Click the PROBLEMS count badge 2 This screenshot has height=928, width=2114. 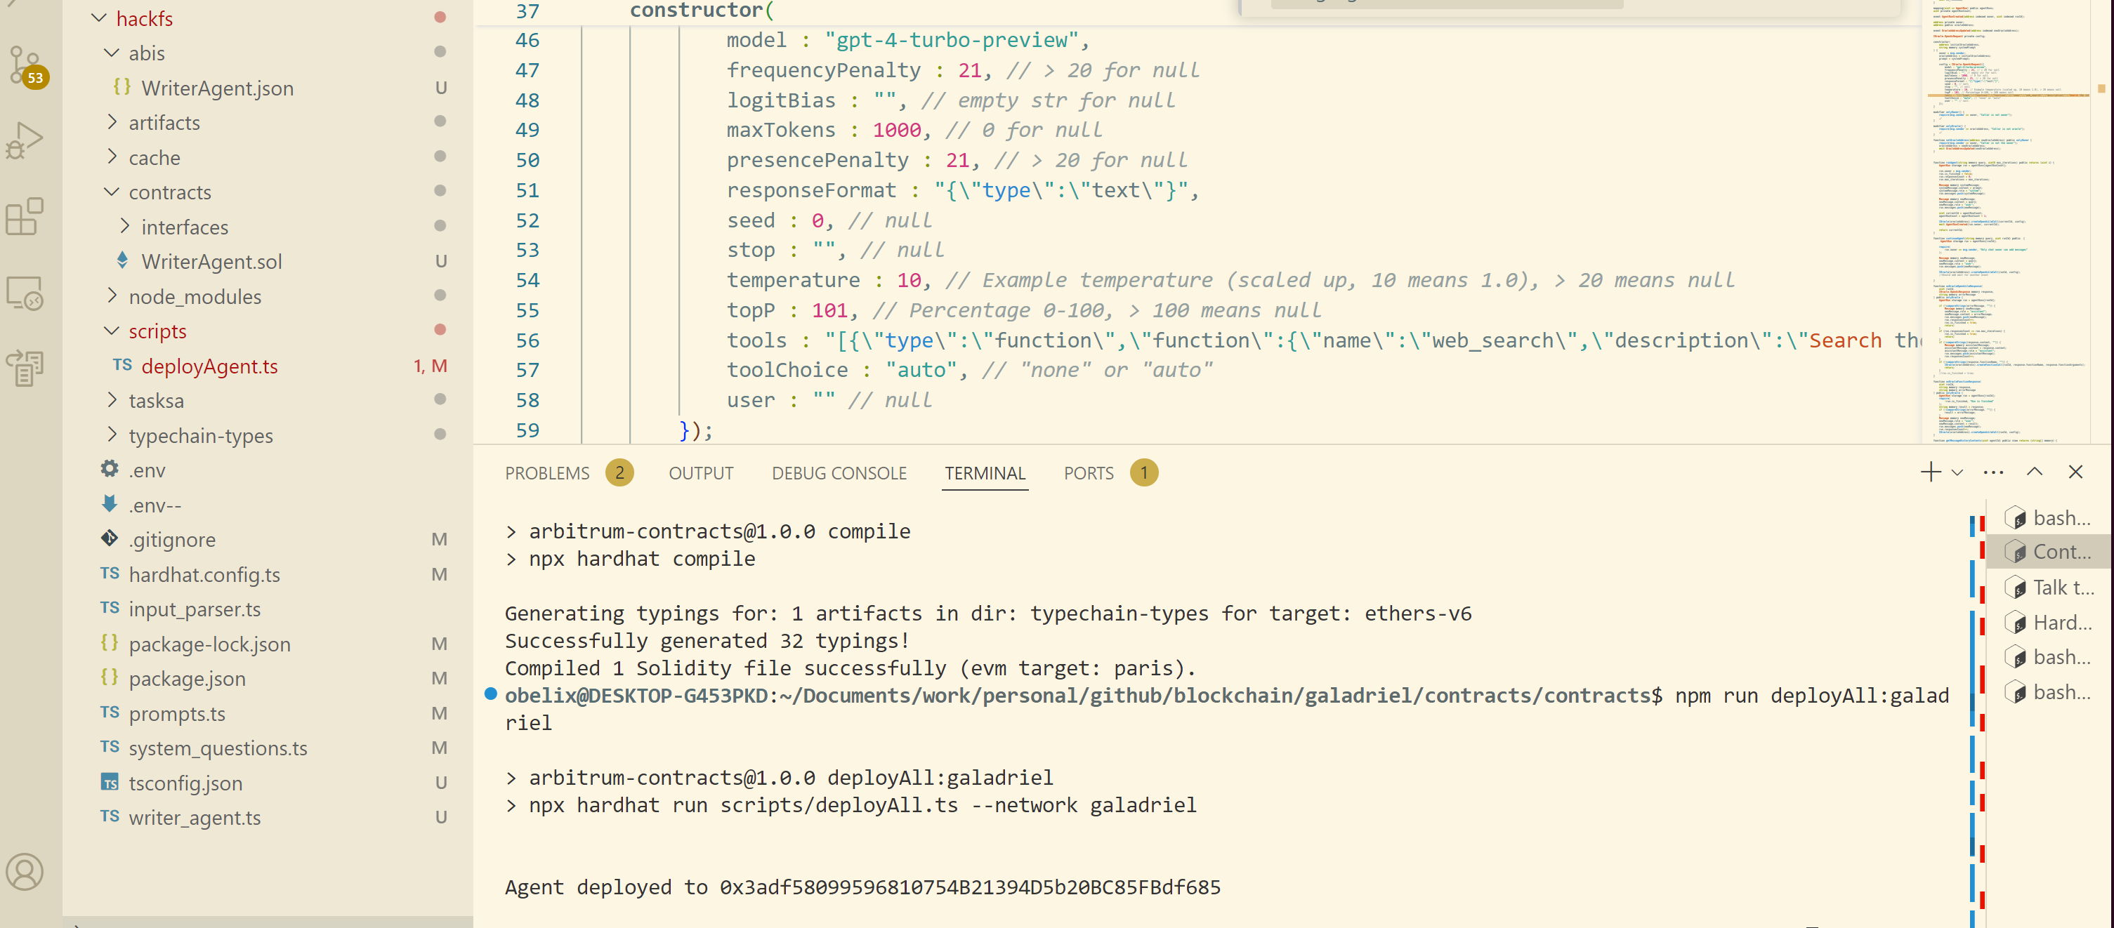pos(619,472)
